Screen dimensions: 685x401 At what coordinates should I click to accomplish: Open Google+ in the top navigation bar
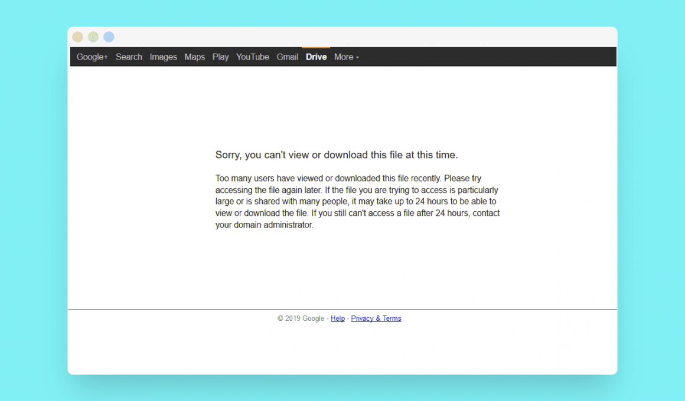pyautogui.click(x=92, y=57)
